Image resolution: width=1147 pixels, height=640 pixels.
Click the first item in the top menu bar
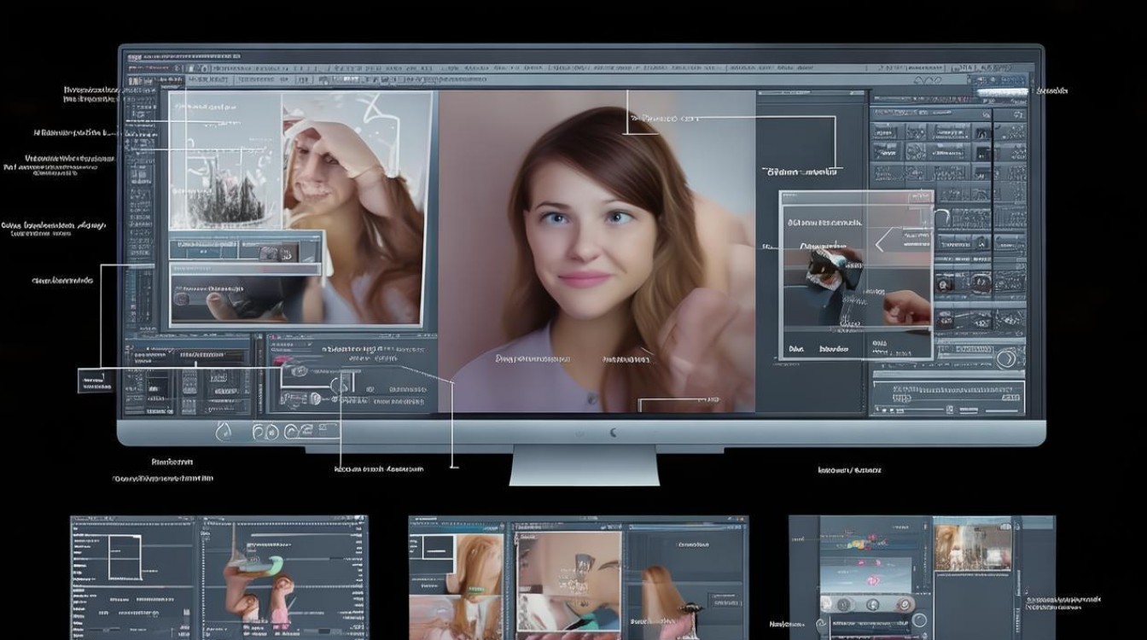click(x=137, y=58)
